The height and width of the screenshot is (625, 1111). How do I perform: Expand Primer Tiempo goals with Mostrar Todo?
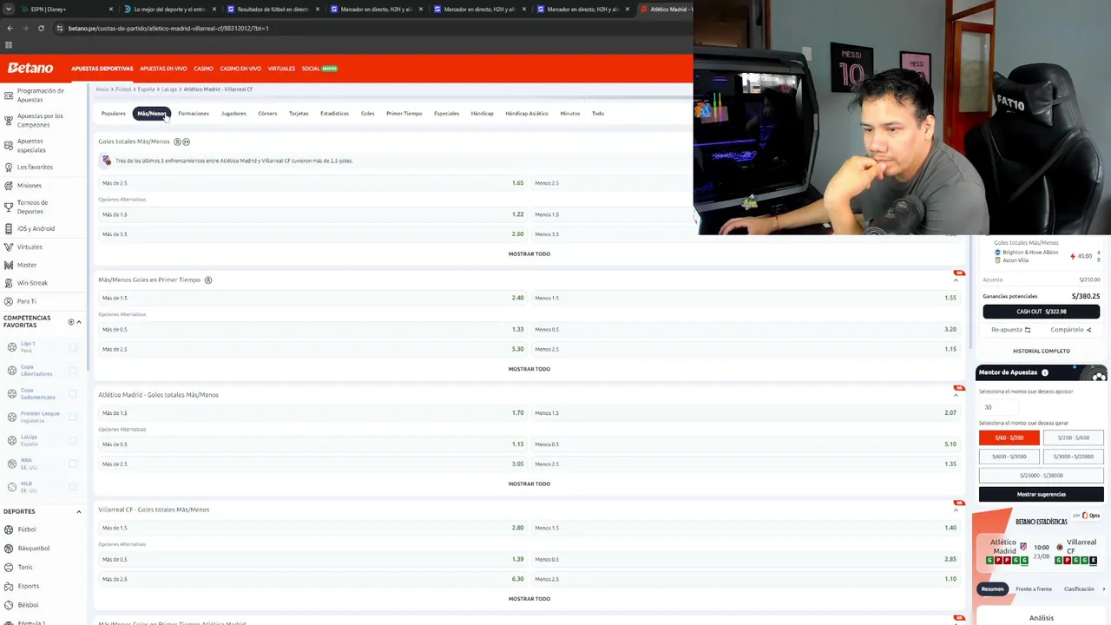(529, 369)
